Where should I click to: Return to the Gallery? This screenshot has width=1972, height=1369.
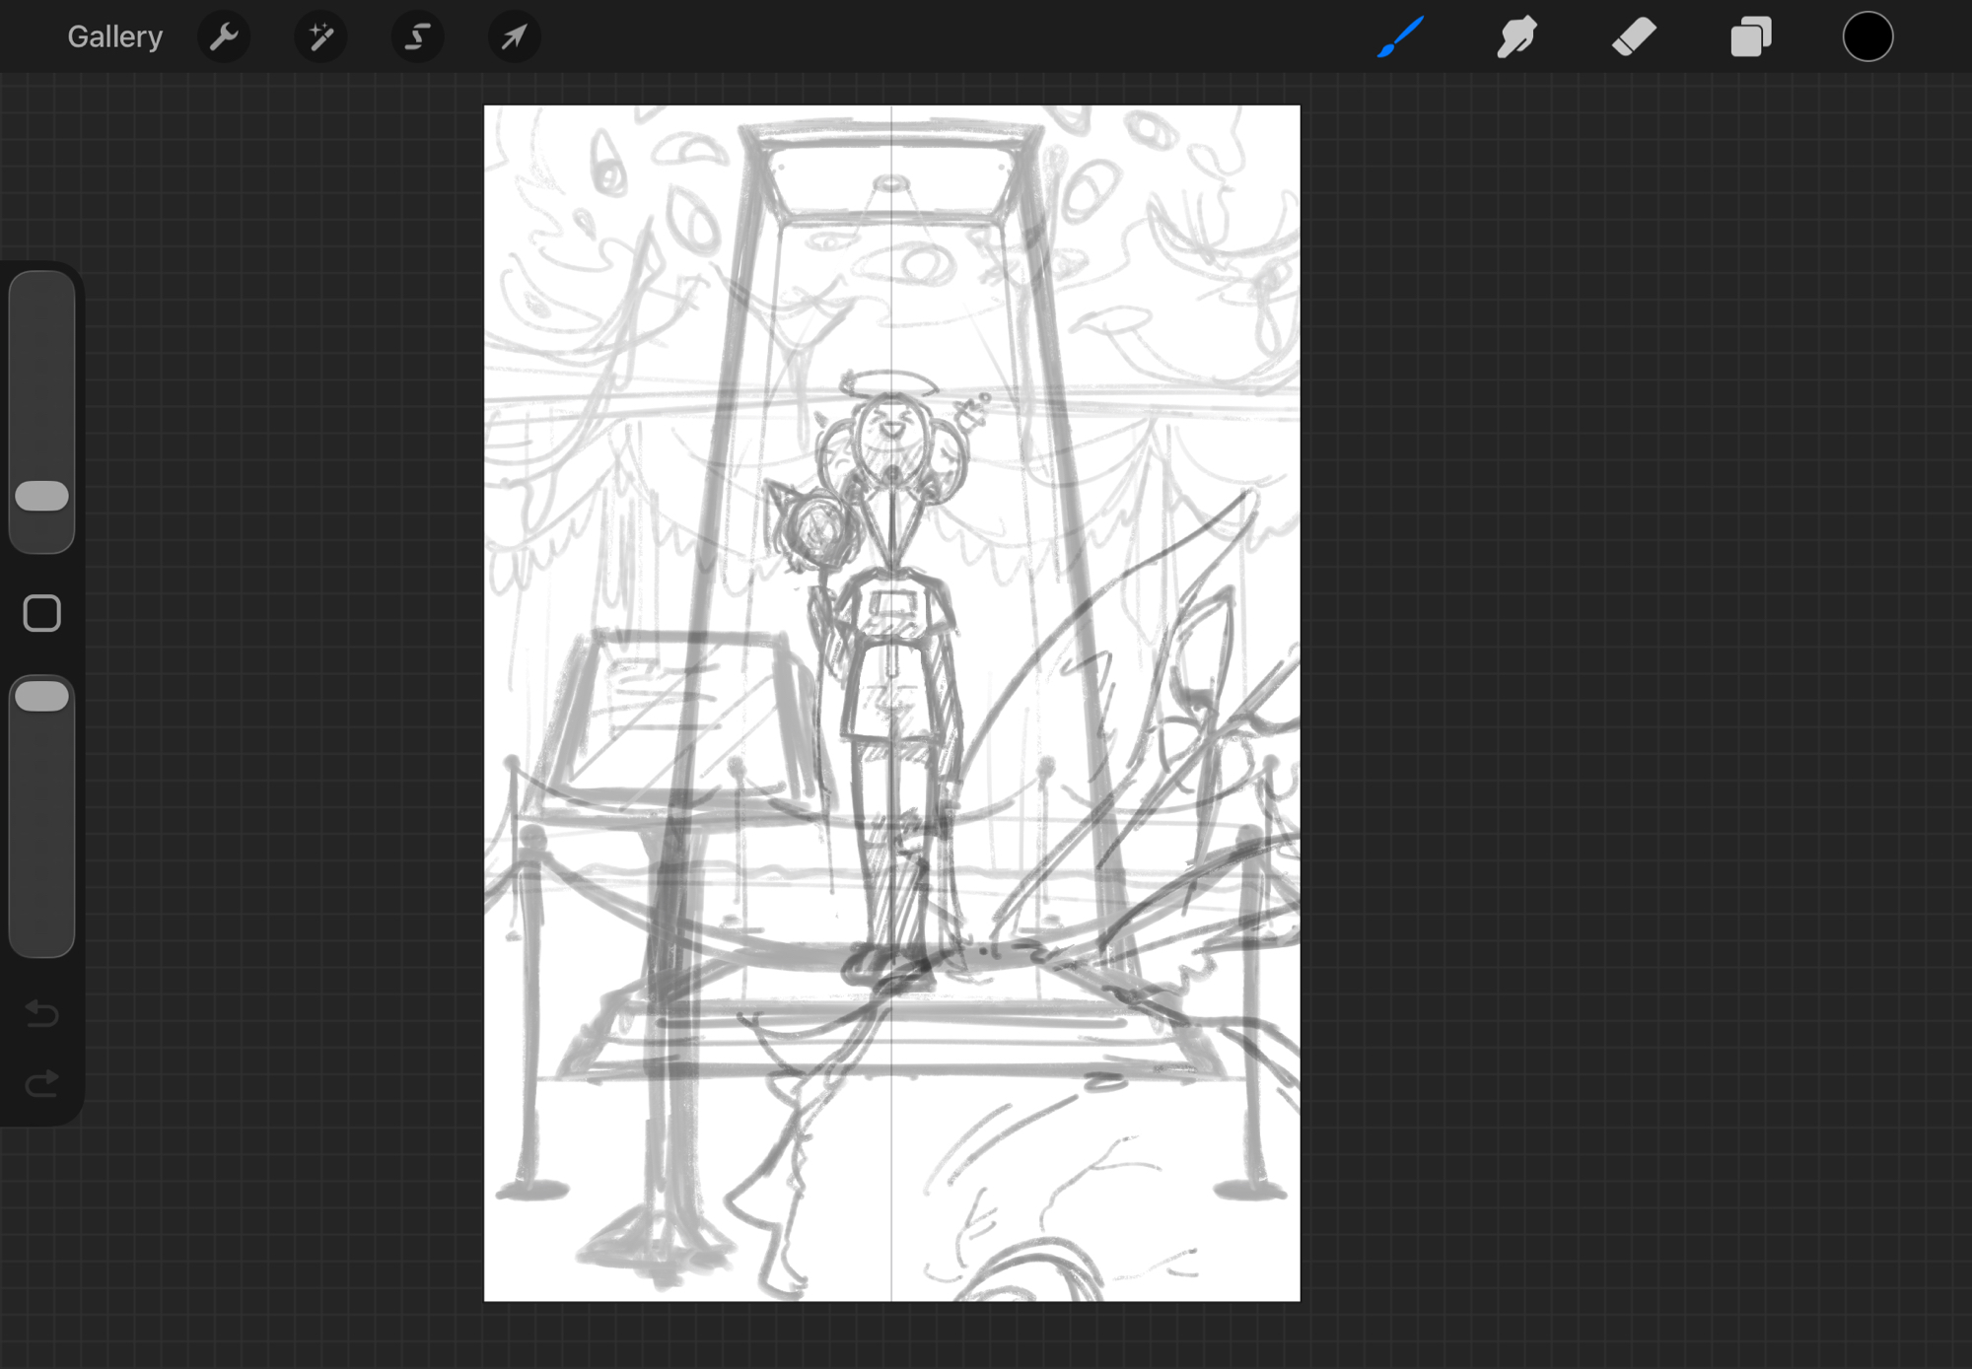[114, 37]
